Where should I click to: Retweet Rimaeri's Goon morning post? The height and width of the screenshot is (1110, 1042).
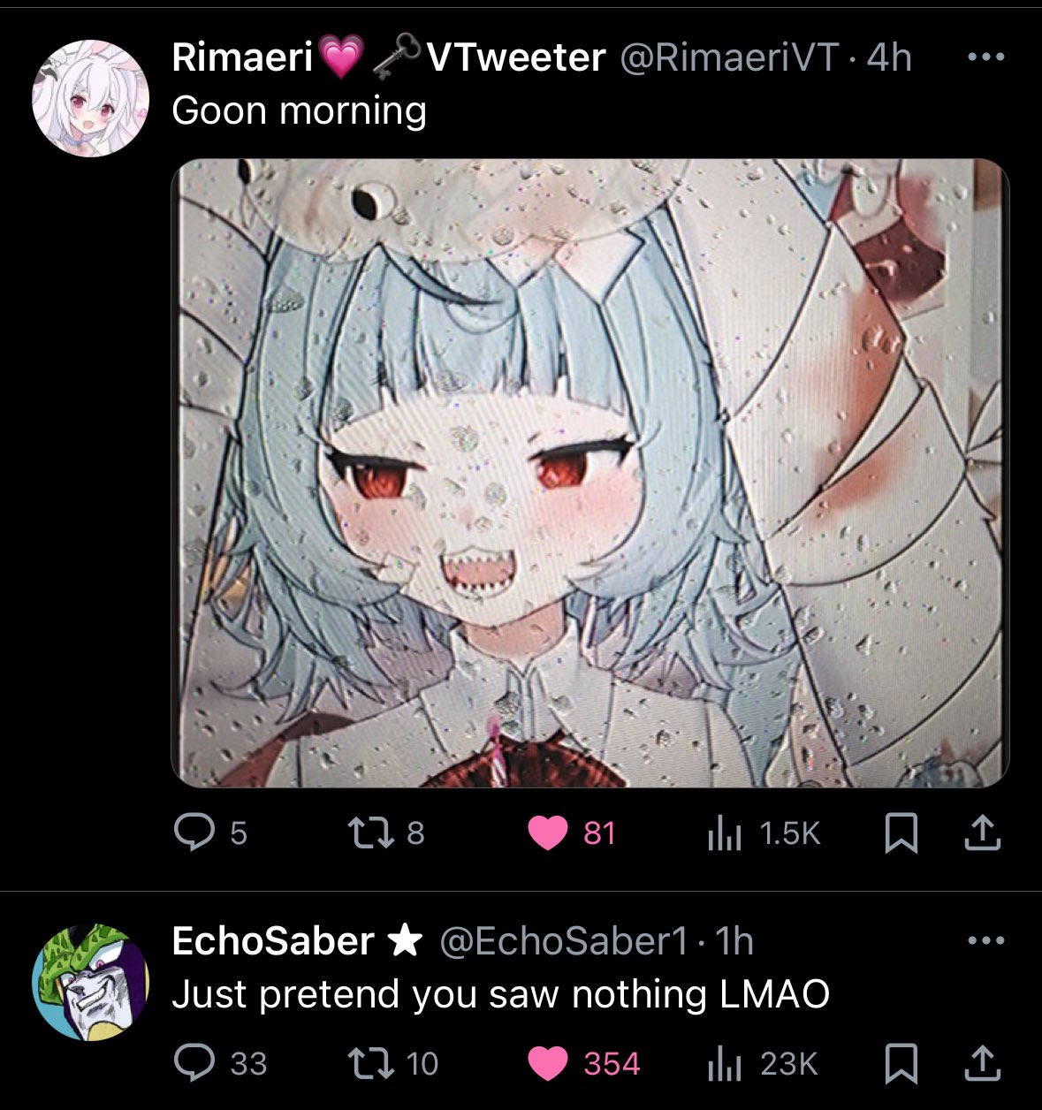click(384, 832)
